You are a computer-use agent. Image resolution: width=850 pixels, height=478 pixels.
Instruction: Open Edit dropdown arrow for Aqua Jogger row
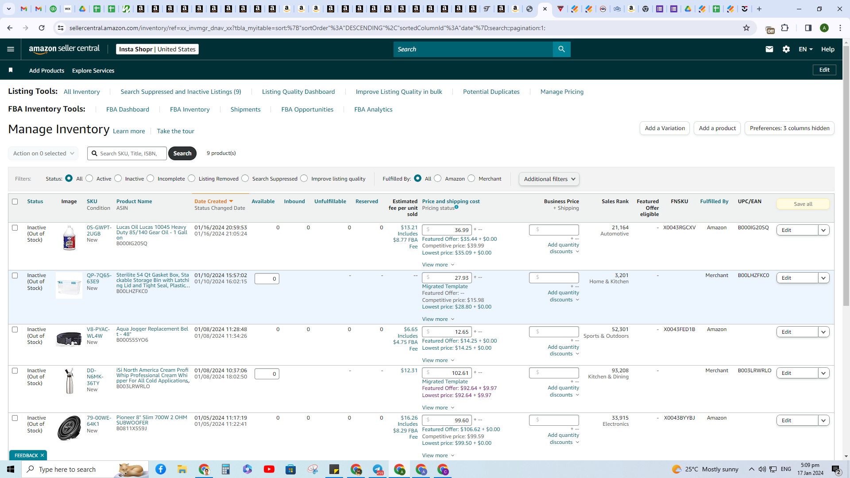[824, 332]
